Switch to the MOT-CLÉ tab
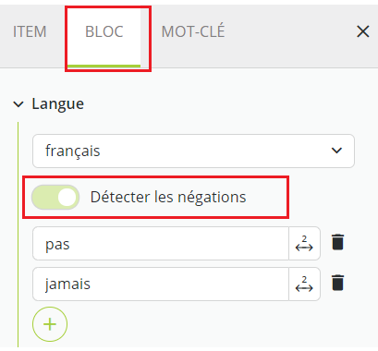The height and width of the screenshot is (351, 378). click(193, 31)
